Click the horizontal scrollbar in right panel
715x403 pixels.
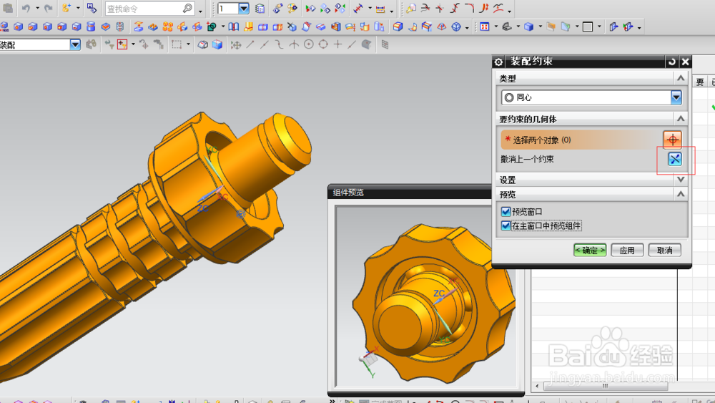coord(605,386)
